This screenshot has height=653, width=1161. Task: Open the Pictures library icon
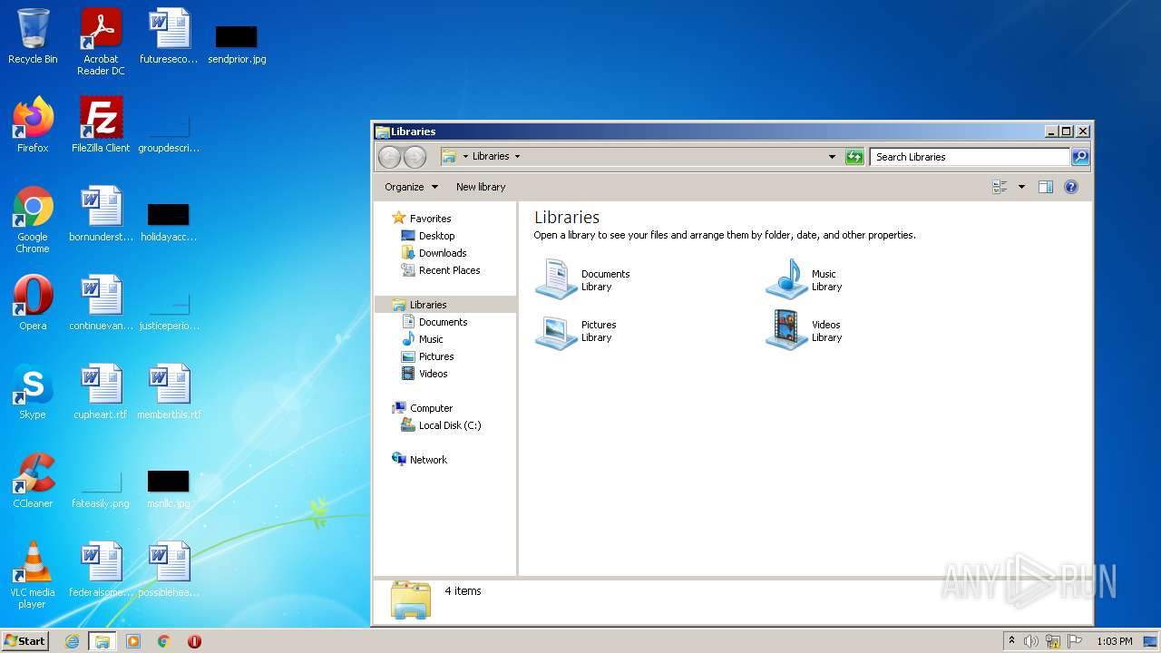tap(556, 331)
